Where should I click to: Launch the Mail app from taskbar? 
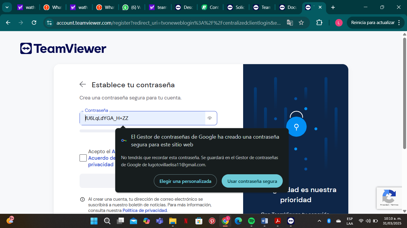coord(133,221)
